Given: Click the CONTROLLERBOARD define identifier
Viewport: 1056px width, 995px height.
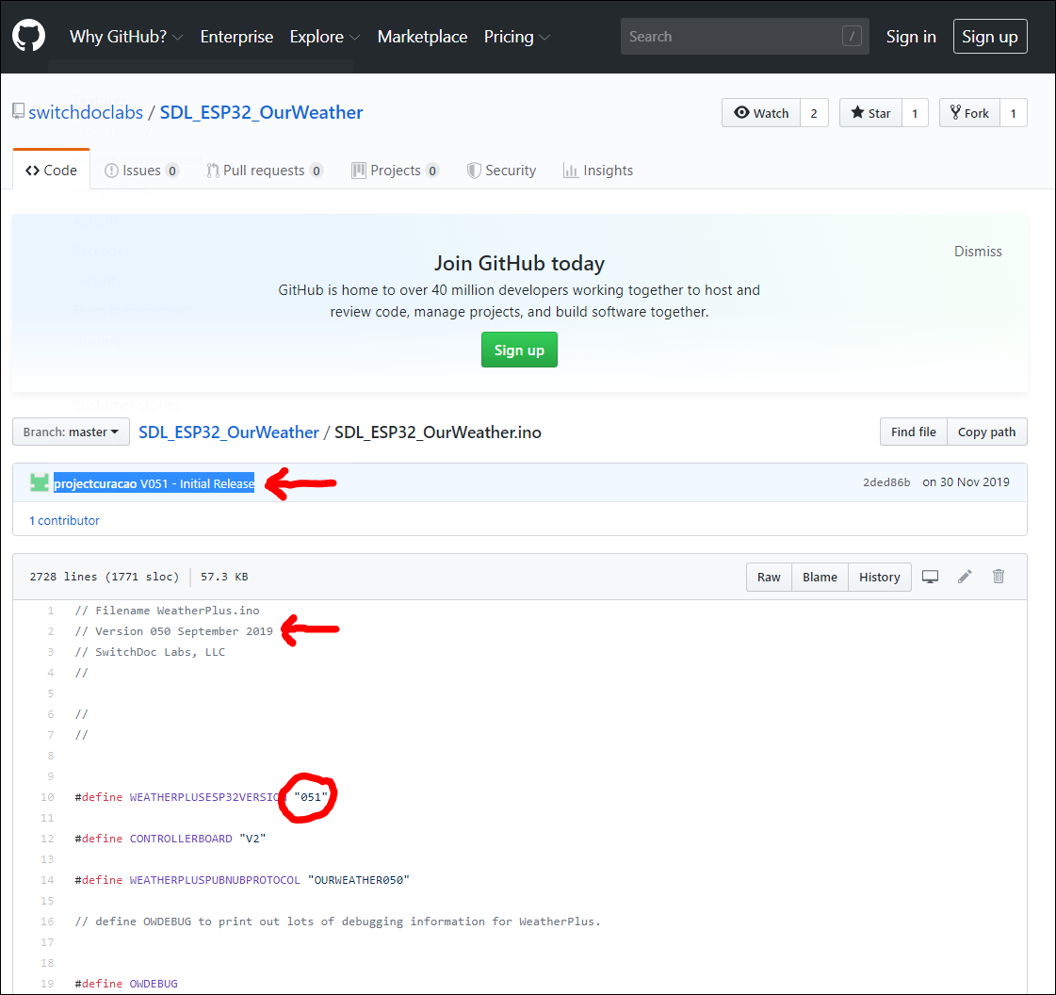Looking at the screenshot, I should pyautogui.click(x=181, y=839).
